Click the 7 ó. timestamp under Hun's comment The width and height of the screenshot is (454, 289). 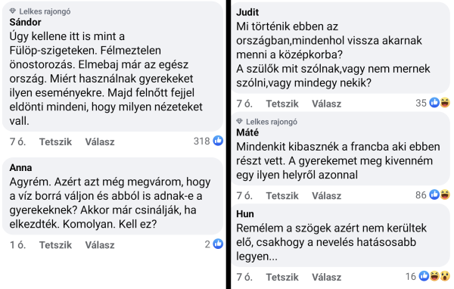pyautogui.click(x=244, y=277)
